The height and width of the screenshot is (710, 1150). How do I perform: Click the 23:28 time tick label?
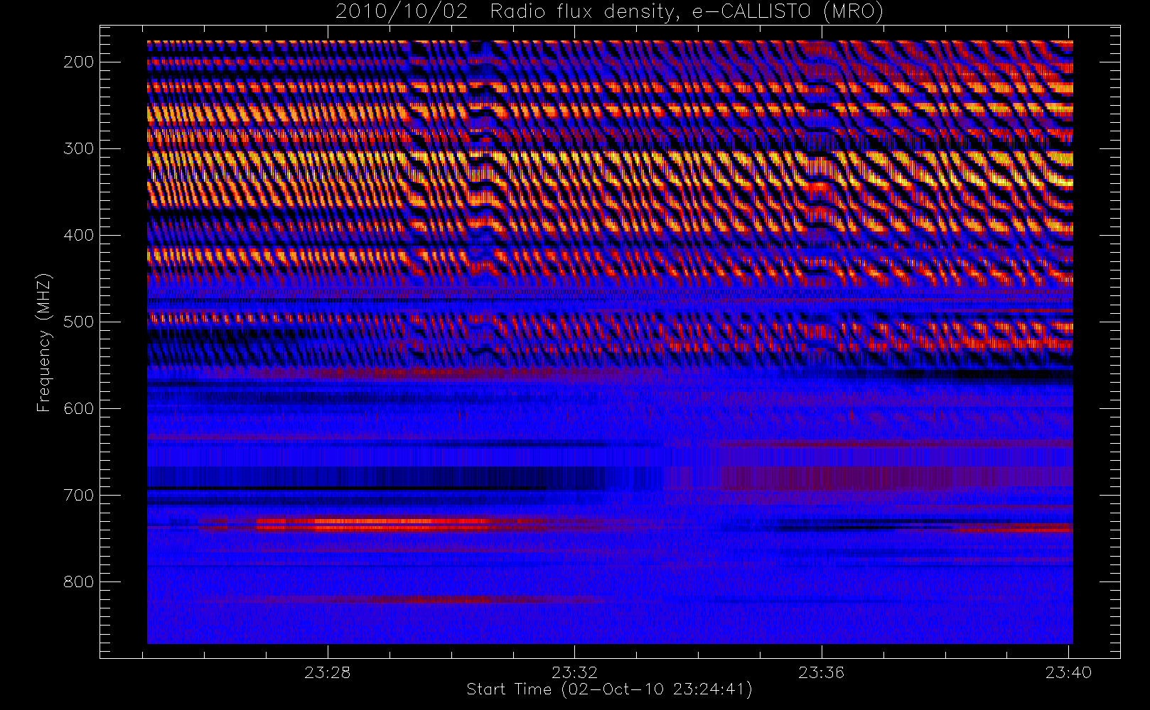(x=327, y=672)
